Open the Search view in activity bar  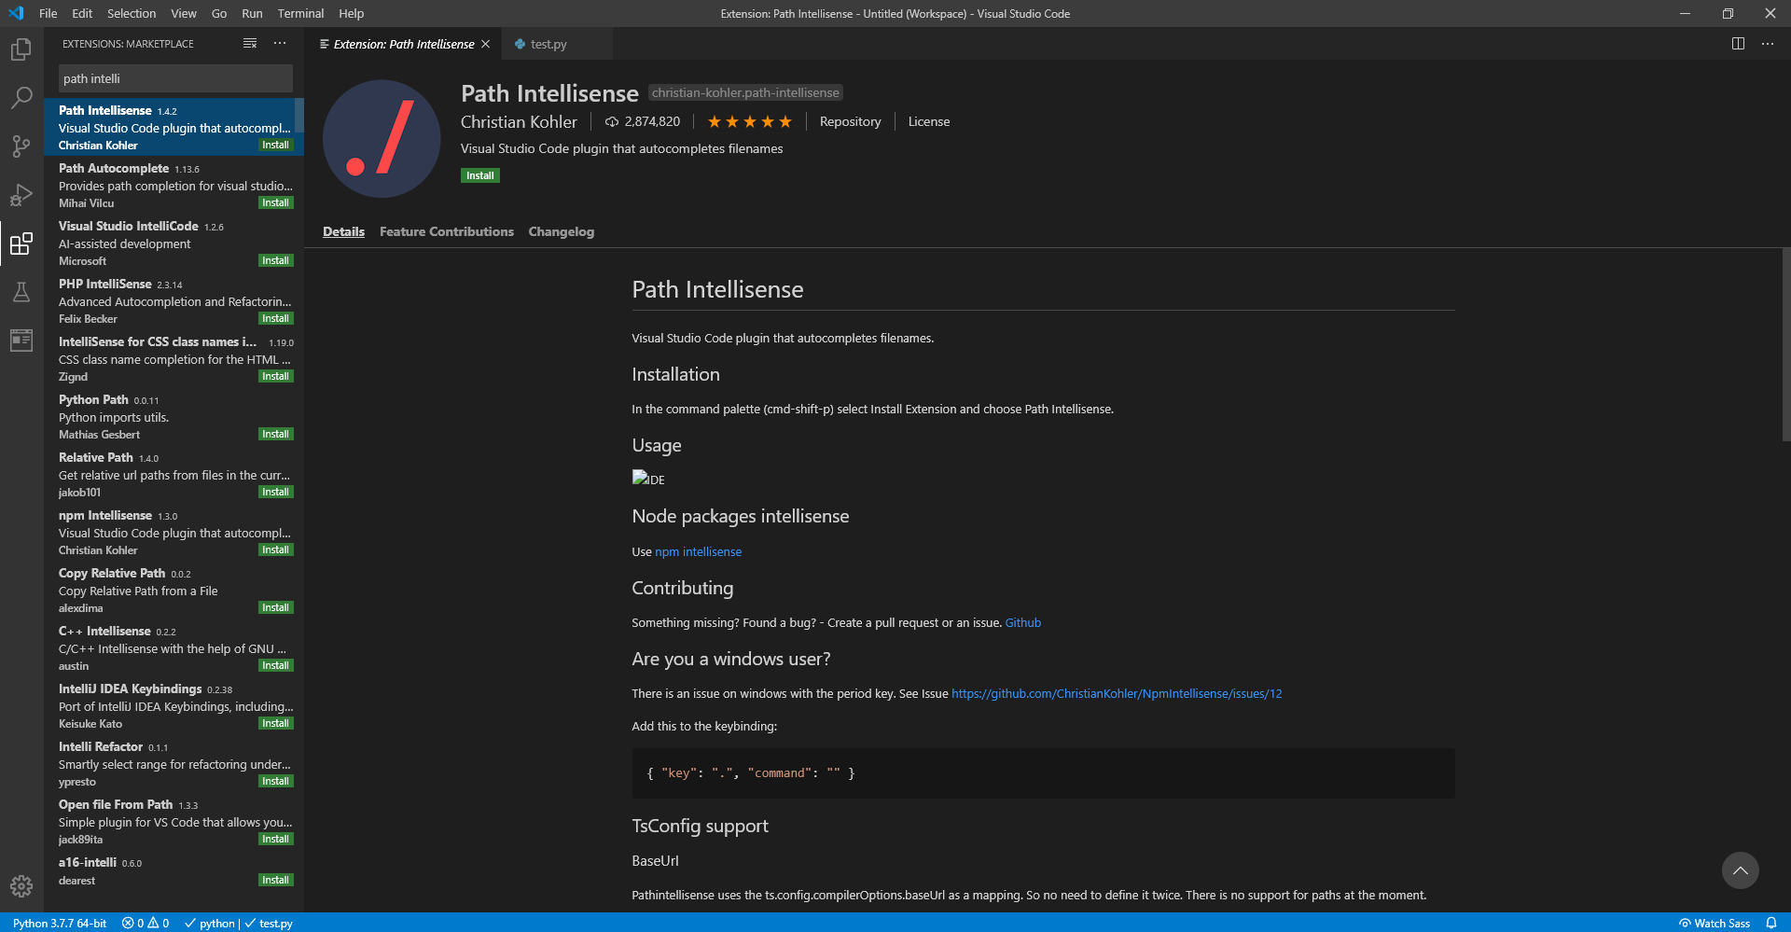pos(21,98)
